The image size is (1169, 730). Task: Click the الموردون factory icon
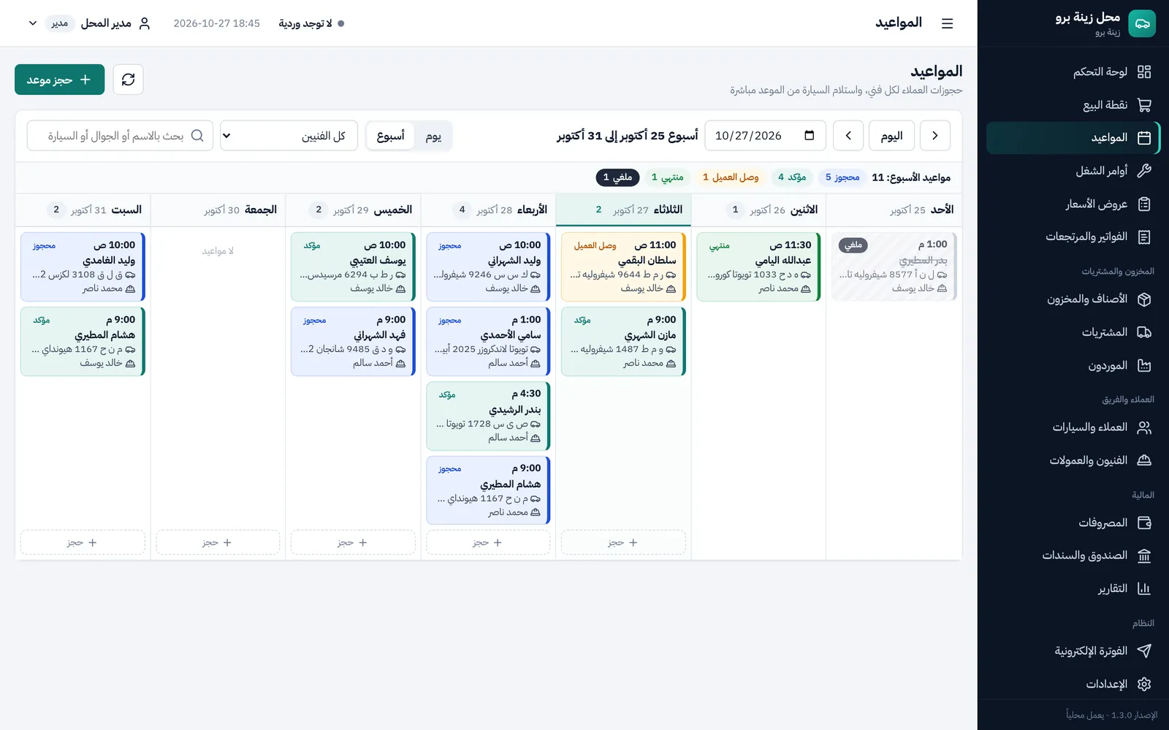1144,366
